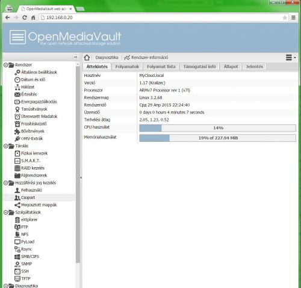
Task: Collapse the Tárolás tree section
Action: point(6,146)
